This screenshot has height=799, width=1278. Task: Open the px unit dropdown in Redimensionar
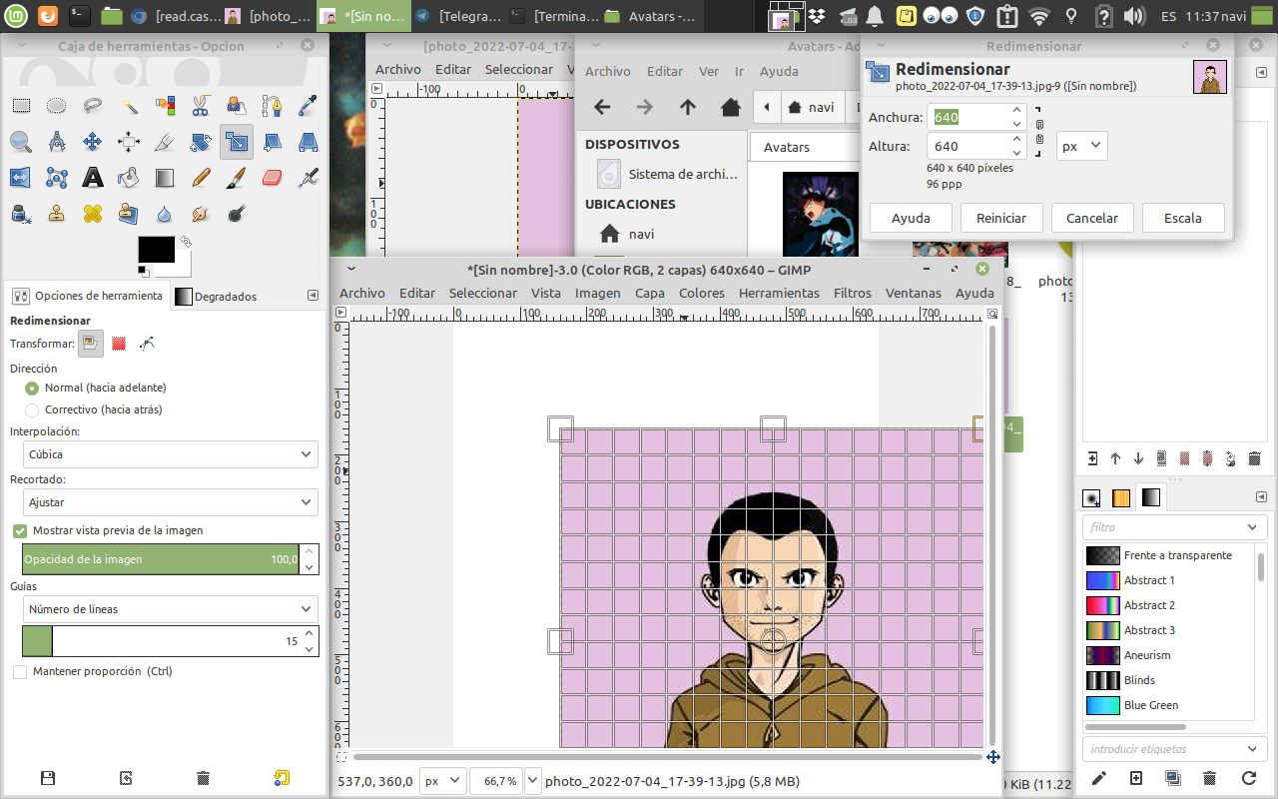pyautogui.click(x=1082, y=146)
